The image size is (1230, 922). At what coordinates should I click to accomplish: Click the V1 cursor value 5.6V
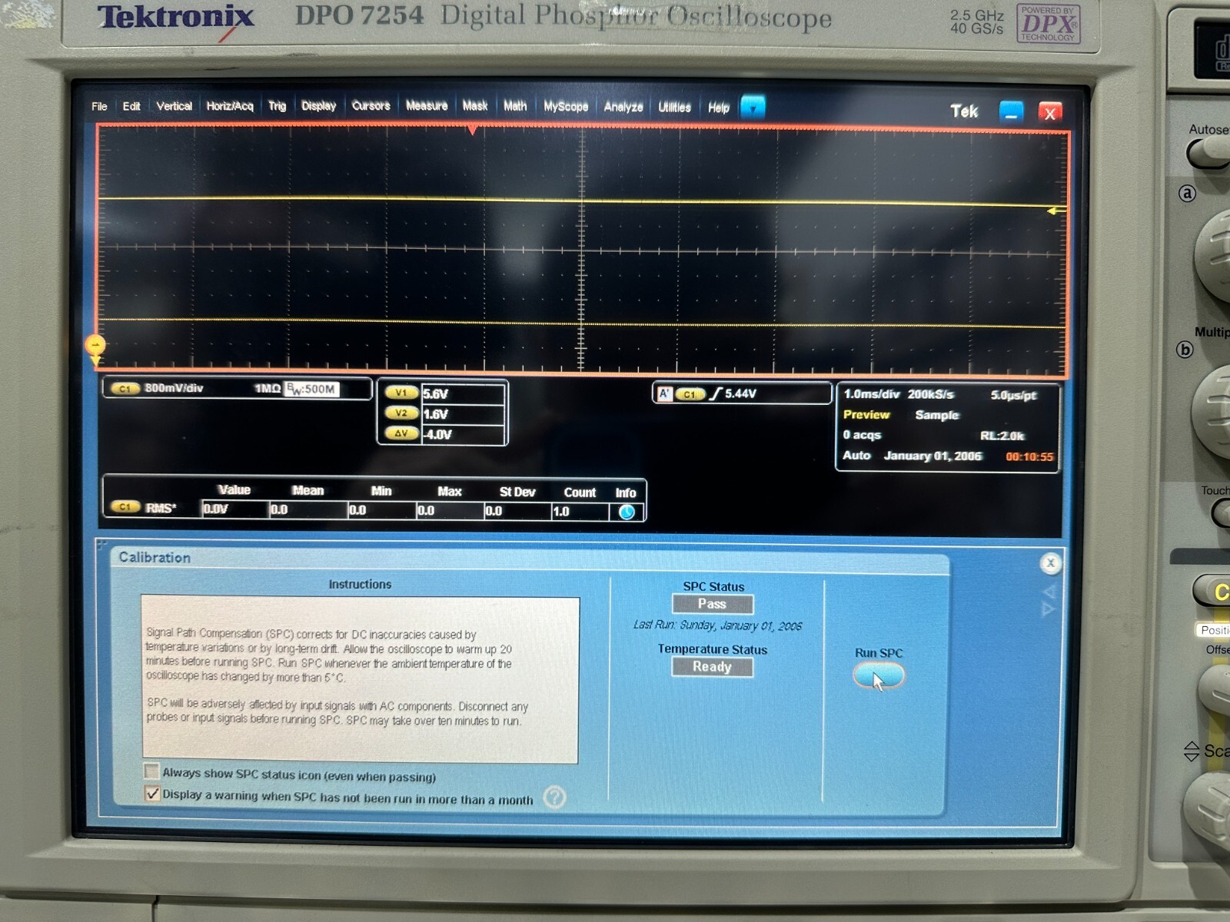pos(463,394)
